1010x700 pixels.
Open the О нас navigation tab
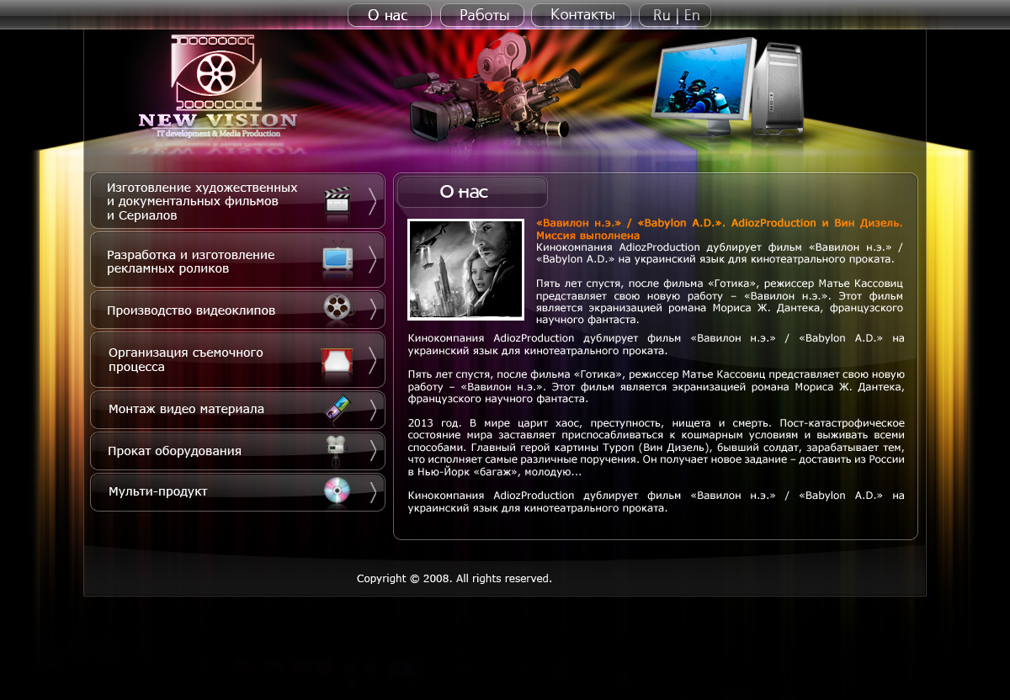[x=389, y=15]
